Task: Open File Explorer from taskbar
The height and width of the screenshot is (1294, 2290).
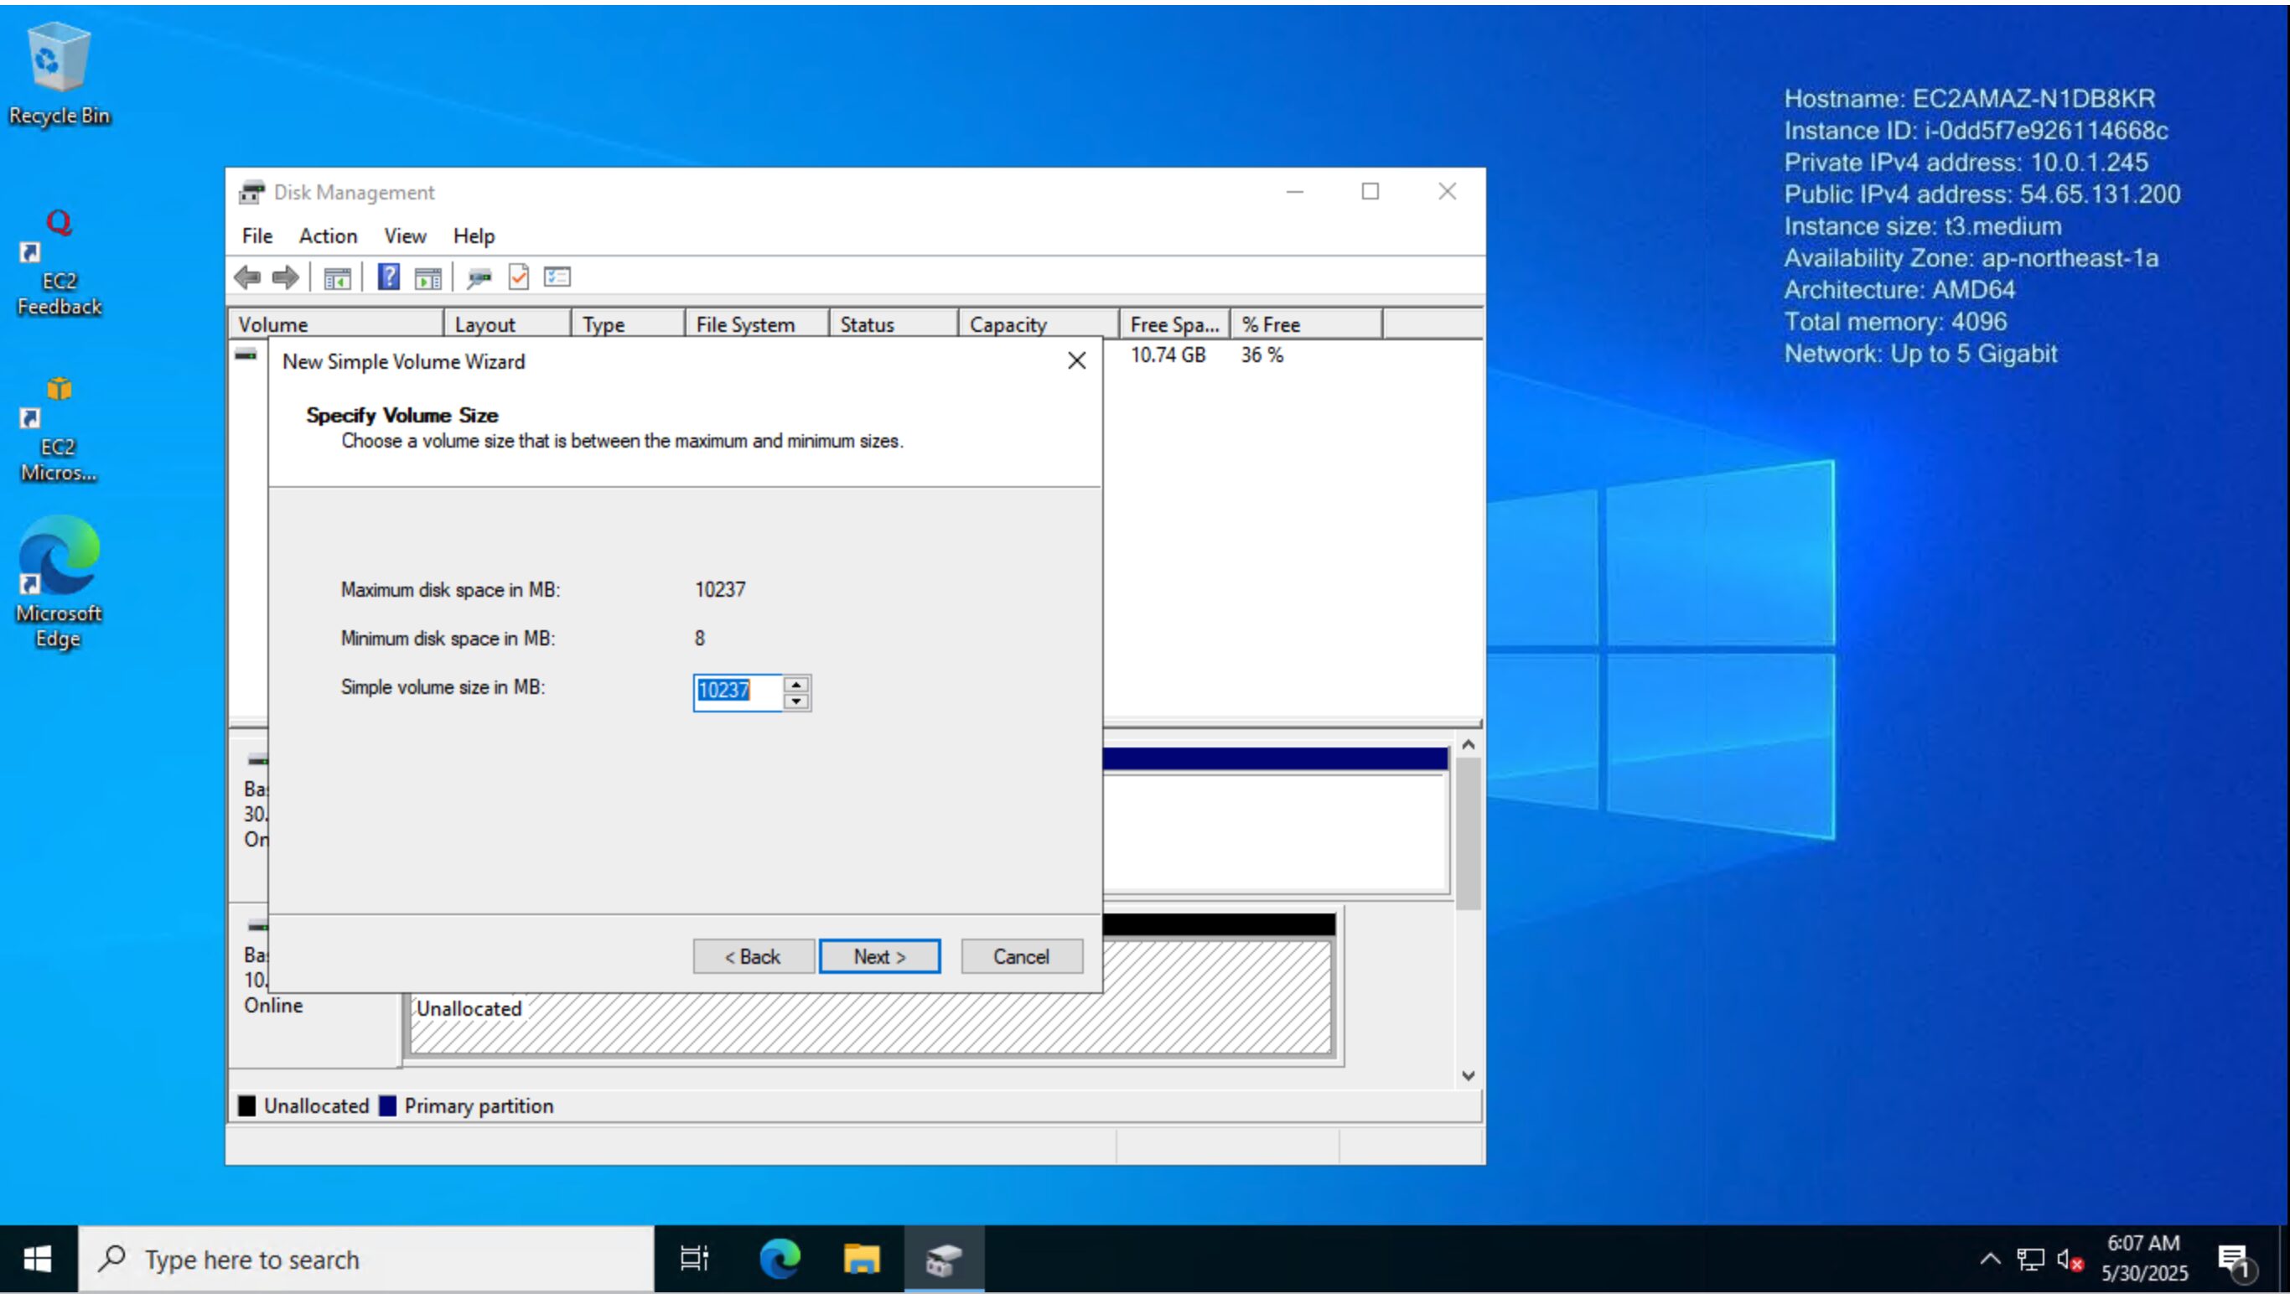Action: [x=861, y=1259]
